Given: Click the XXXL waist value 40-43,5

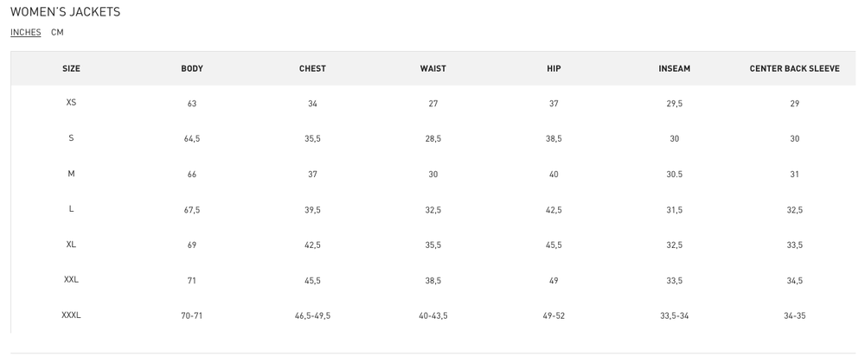Looking at the screenshot, I should click(432, 316).
